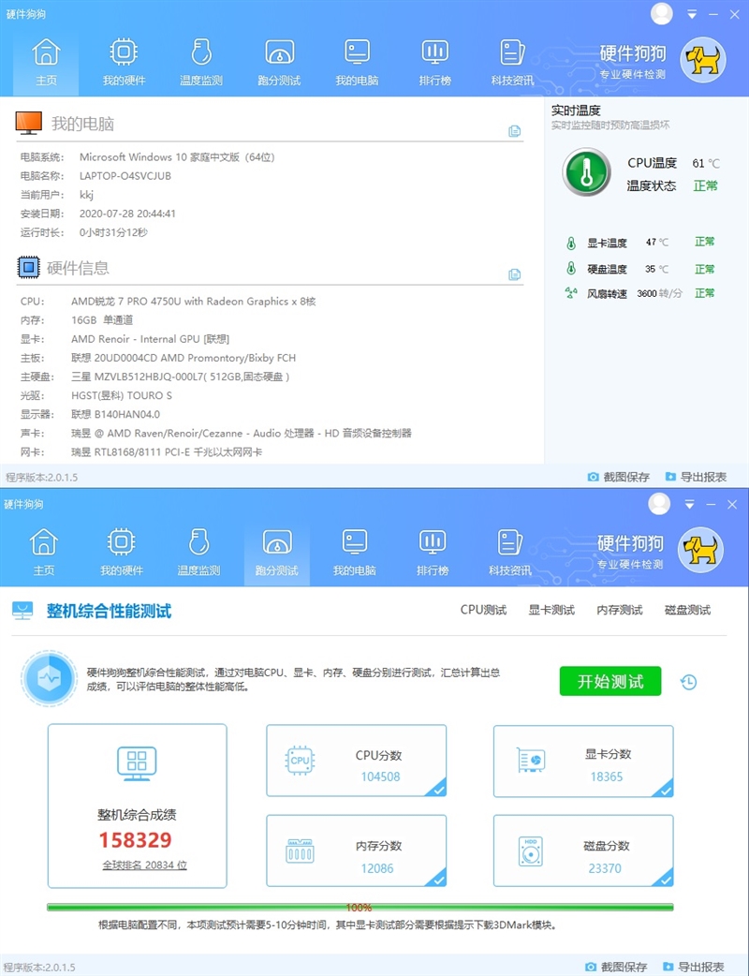Open the dropdown menu arrow in top window
Viewport: 749px width, 976px height.
pyautogui.click(x=692, y=14)
